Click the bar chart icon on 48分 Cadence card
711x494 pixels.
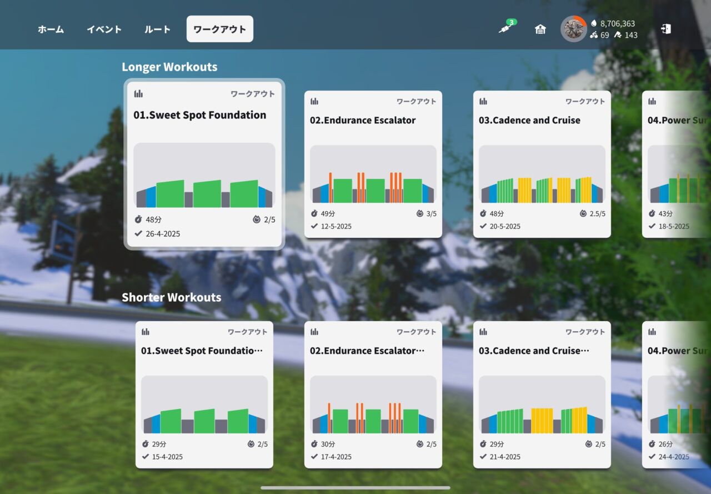(483, 101)
